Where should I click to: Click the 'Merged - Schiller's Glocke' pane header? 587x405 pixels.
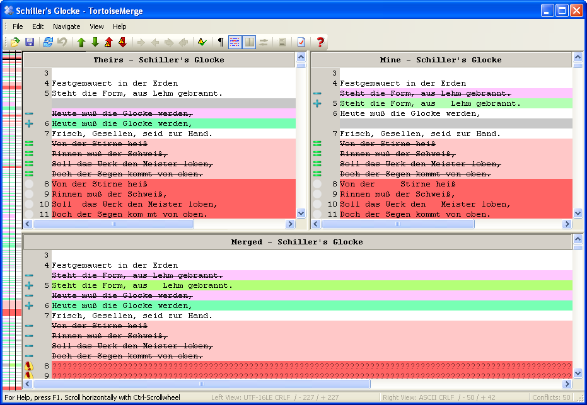coord(297,242)
